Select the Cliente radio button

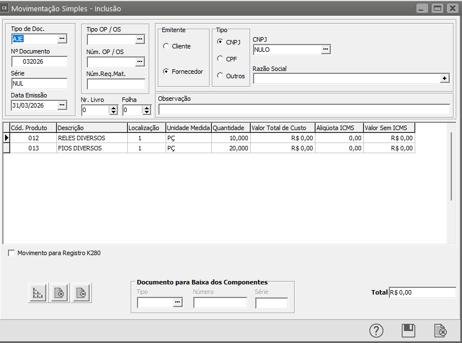(166, 46)
